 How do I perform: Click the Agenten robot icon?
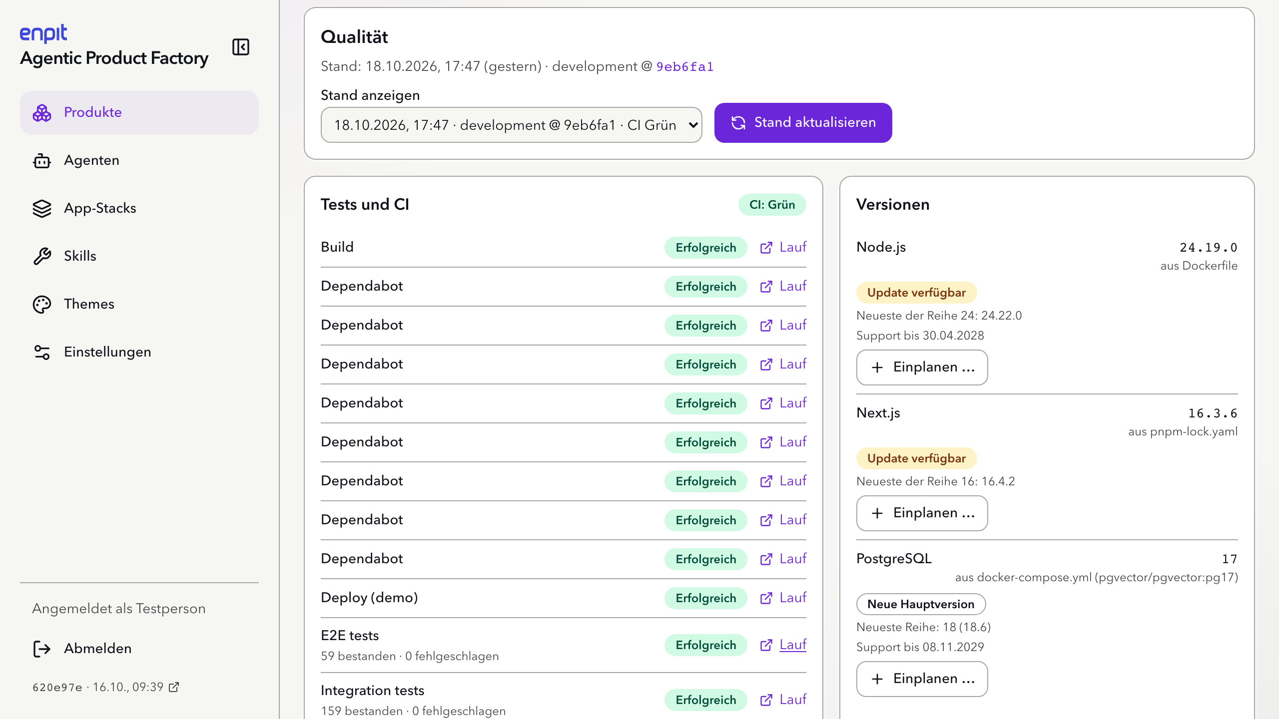pyautogui.click(x=42, y=161)
